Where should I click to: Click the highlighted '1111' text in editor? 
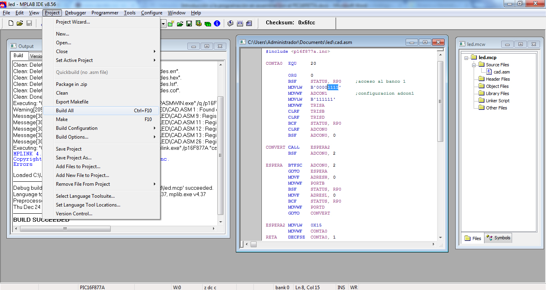(333, 87)
